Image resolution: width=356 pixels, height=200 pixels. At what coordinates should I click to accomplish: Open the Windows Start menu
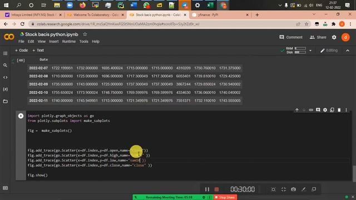[x=6, y=5]
